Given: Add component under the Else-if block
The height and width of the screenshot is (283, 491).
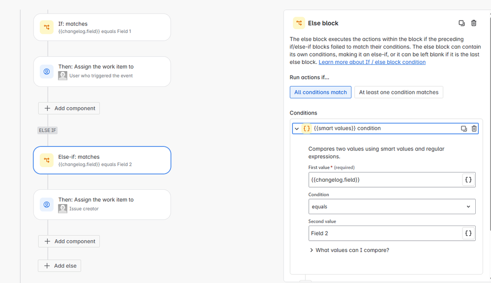Looking at the screenshot, I should (69, 241).
